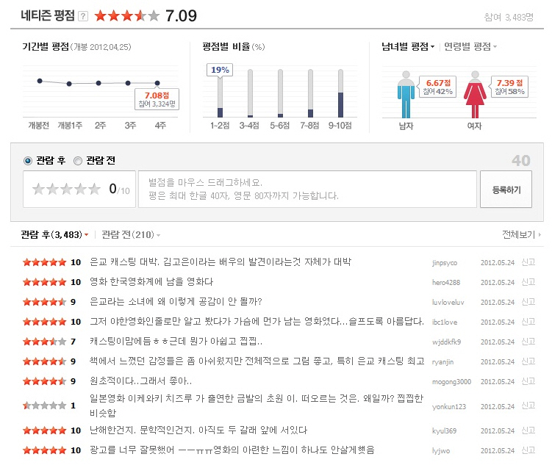Open reviewer ryanjin's username link
This screenshot has width=552, height=465.
(x=444, y=361)
